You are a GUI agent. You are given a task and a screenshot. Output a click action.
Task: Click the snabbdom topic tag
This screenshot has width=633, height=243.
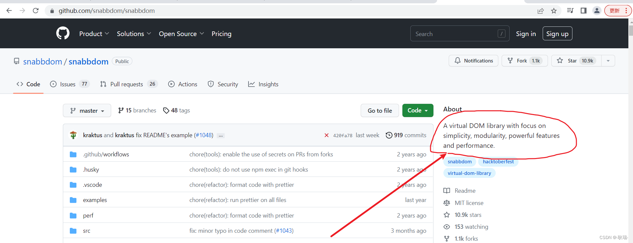[460, 162]
